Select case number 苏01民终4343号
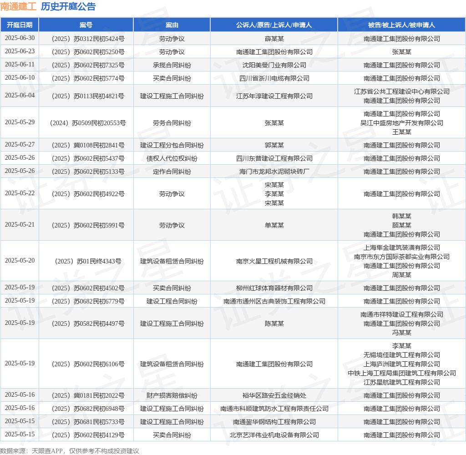The height and width of the screenshot is (455, 466). tap(88, 261)
